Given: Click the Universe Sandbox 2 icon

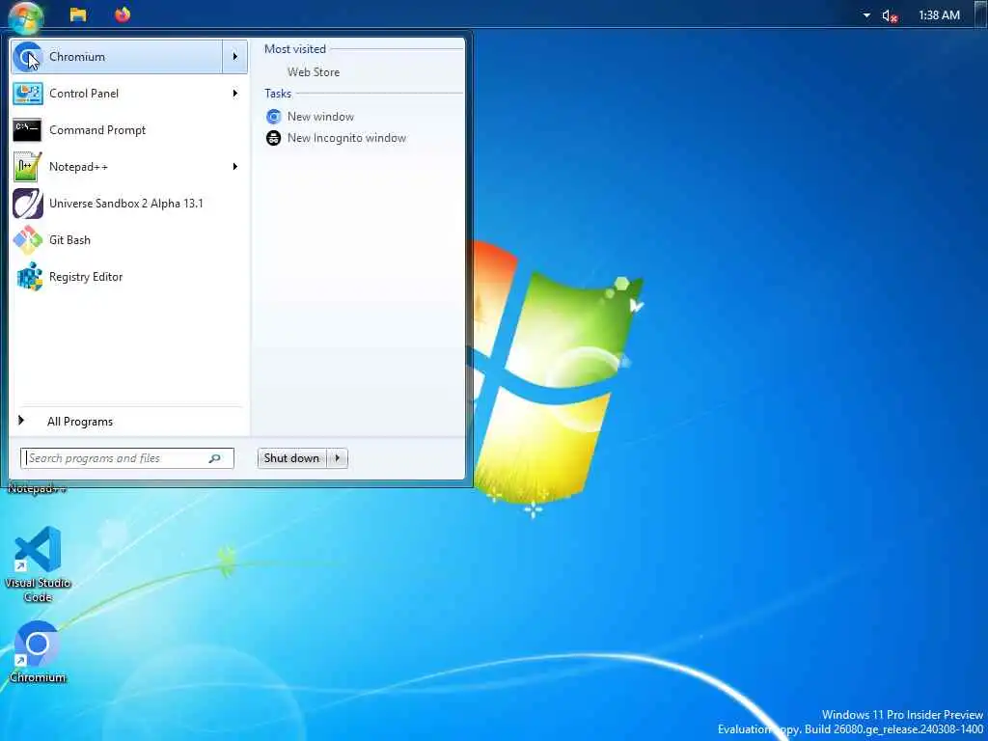Looking at the screenshot, I should pyautogui.click(x=28, y=204).
